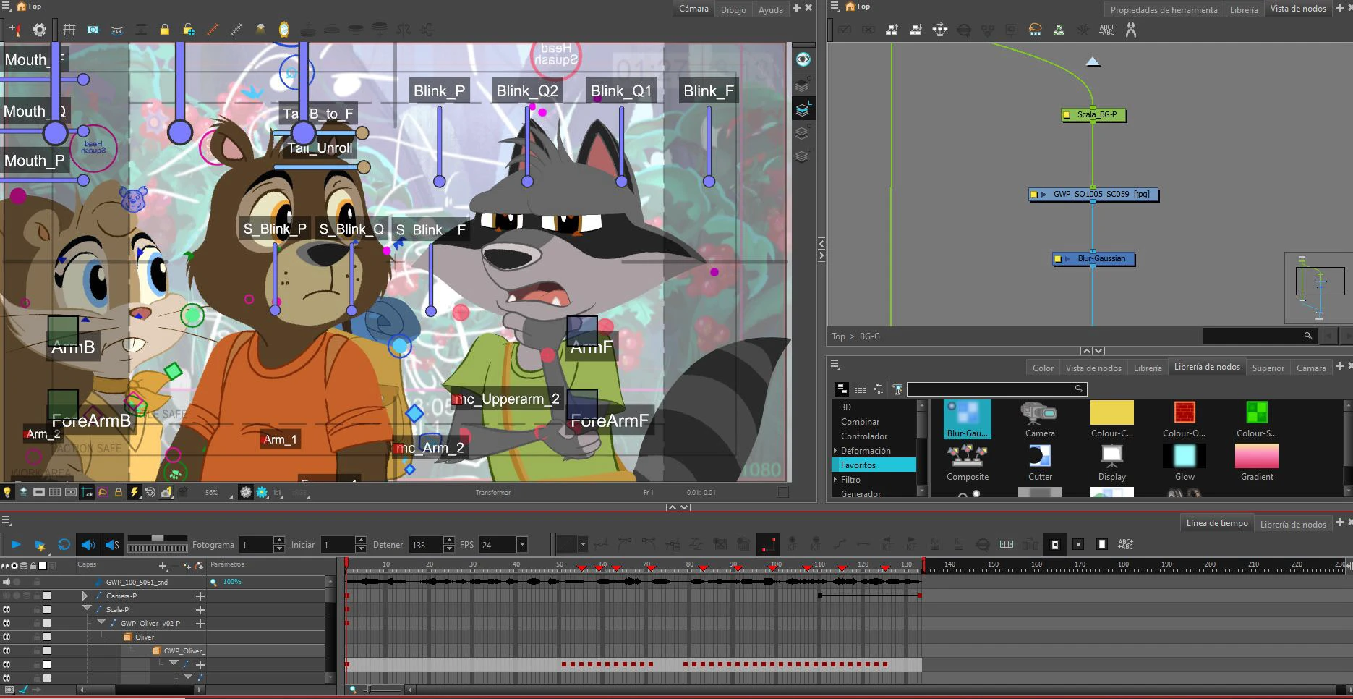Expand the Camera-P layer

point(85,596)
